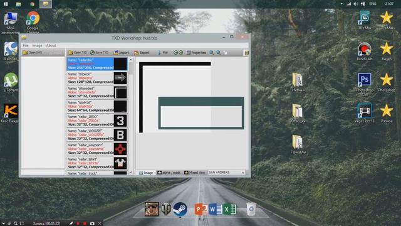Launch World of Tanks from the dock

(x=165, y=209)
